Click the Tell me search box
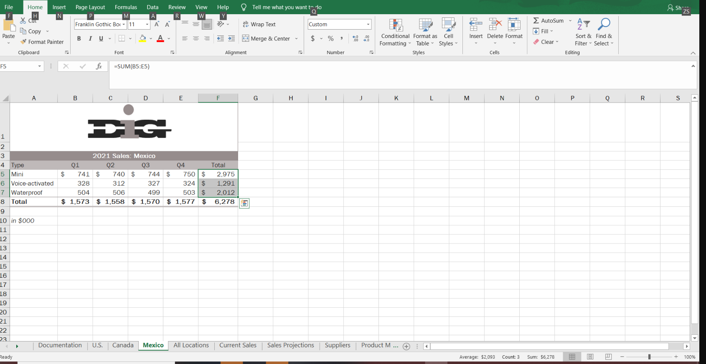Viewport: 706px width, 364px height. coord(287,7)
